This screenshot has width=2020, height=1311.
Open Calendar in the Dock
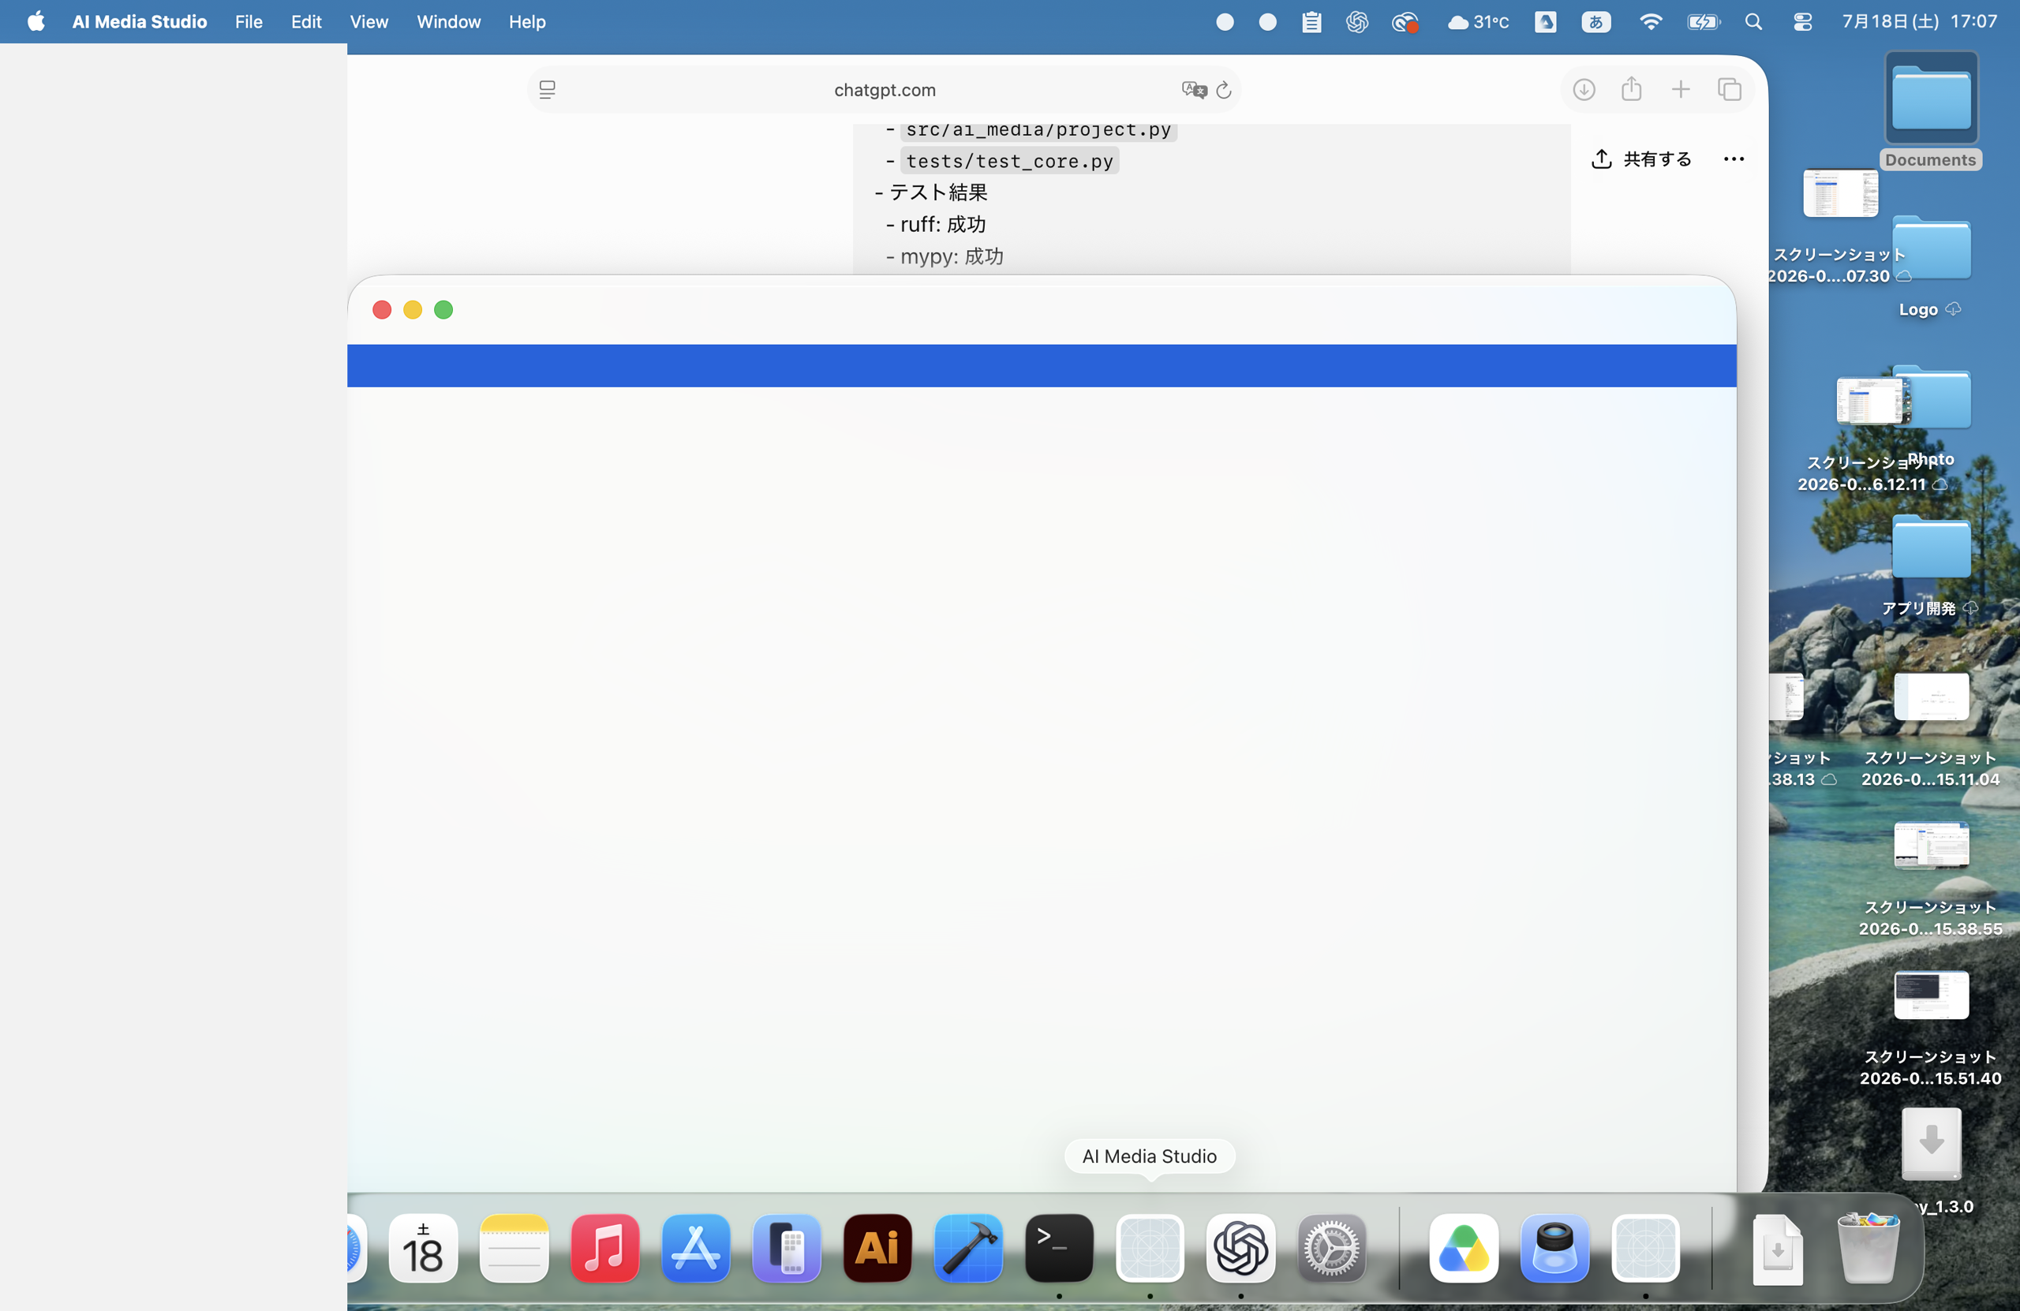coord(423,1248)
